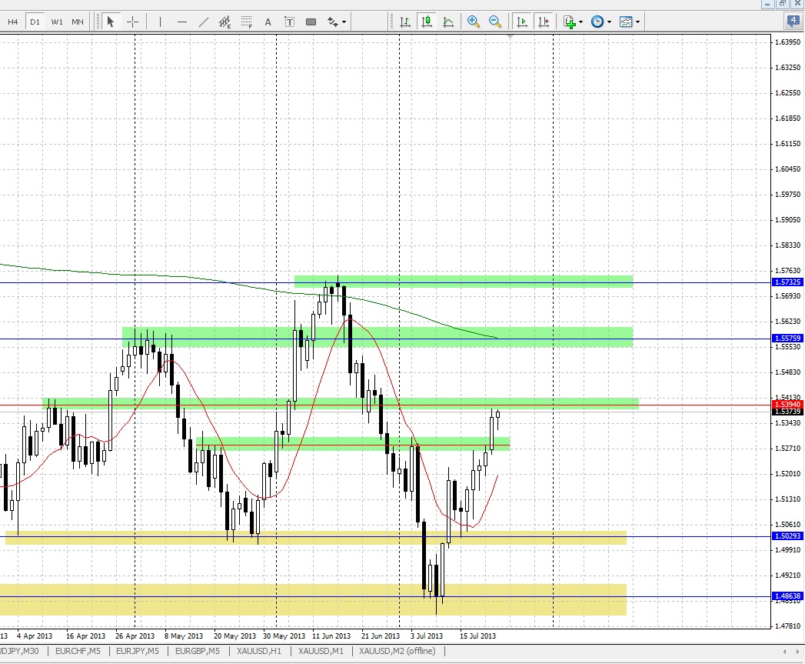805x664 pixels.
Task: Switch to bar chart display
Action: [405, 22]
